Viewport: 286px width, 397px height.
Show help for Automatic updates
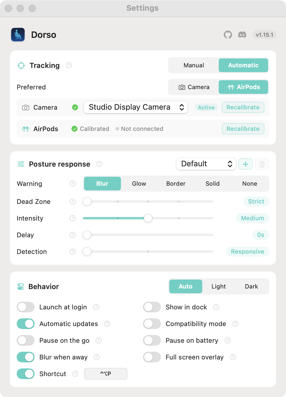pyautogui.click(x=107, y=324)
